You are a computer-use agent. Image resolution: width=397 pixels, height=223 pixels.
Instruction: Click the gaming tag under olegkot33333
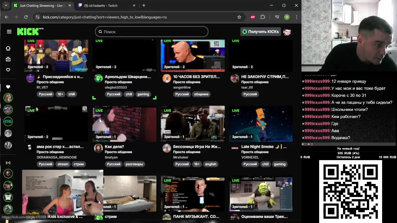click(143, 94)
